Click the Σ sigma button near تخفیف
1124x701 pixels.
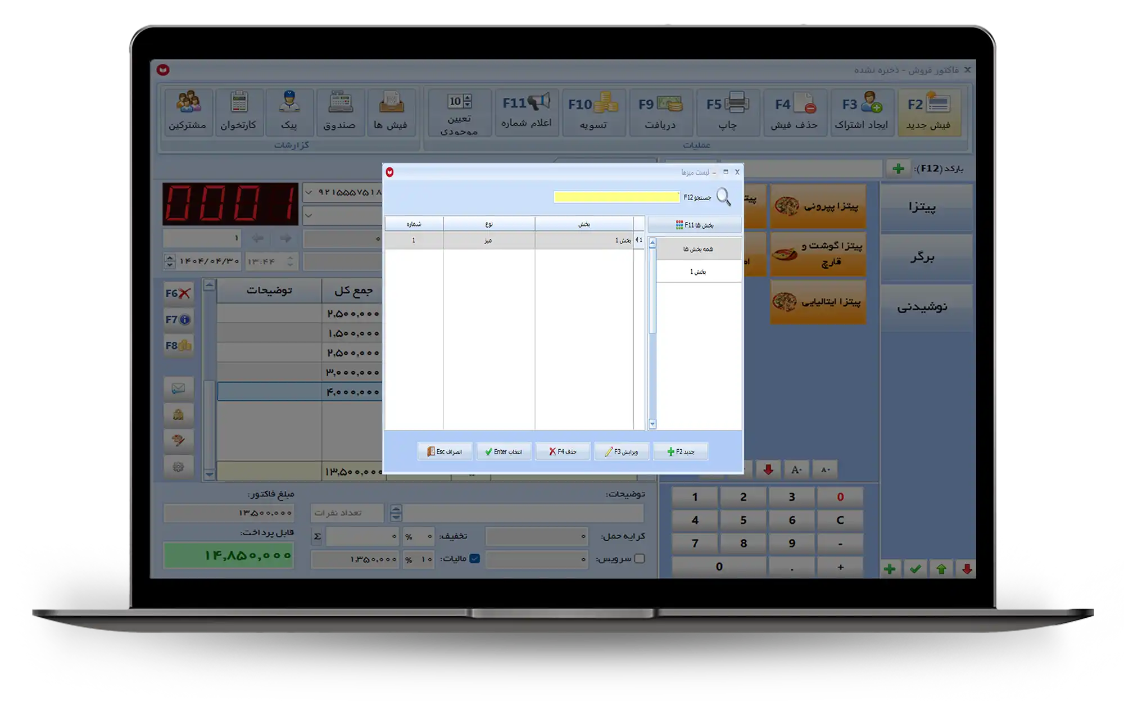click(x=318, y=536)
